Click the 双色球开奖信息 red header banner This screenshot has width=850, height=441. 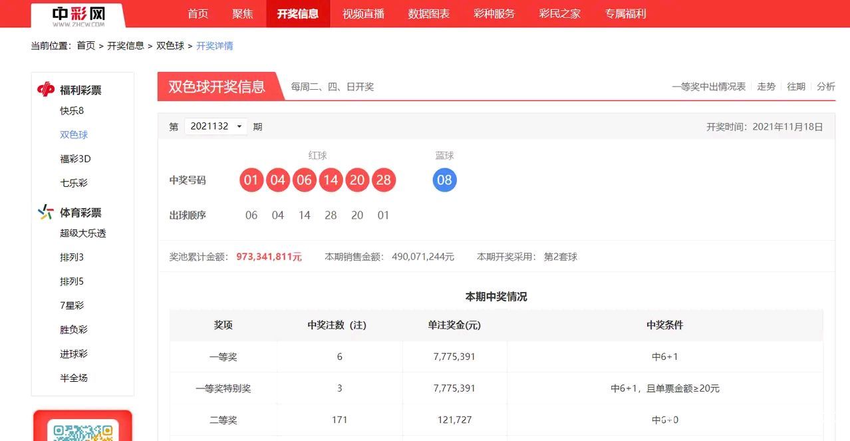tap(220, 86)
